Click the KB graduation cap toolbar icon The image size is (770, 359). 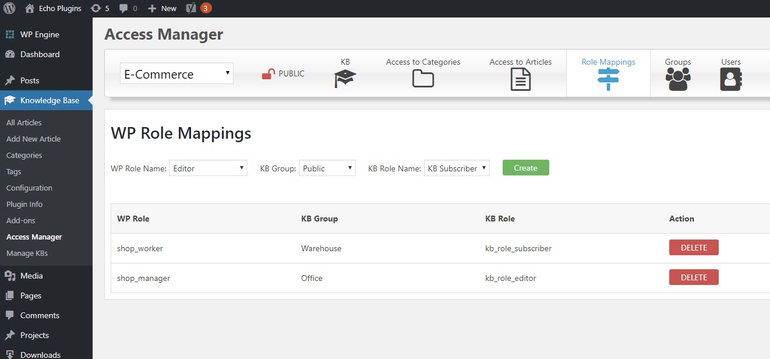pos(345,79)
